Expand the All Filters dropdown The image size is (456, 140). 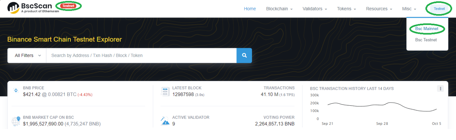(28, 55)
